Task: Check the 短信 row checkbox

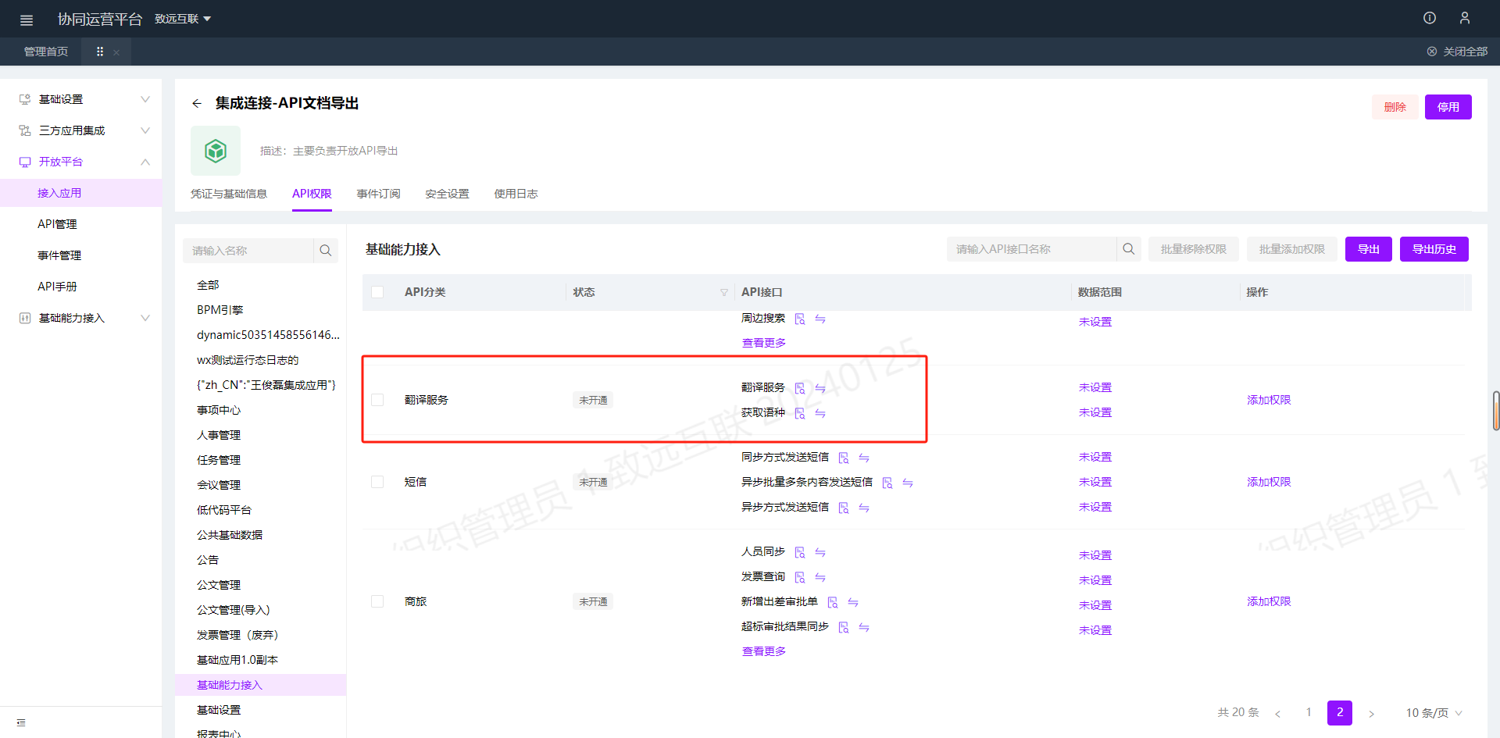Action: point(377,482)
